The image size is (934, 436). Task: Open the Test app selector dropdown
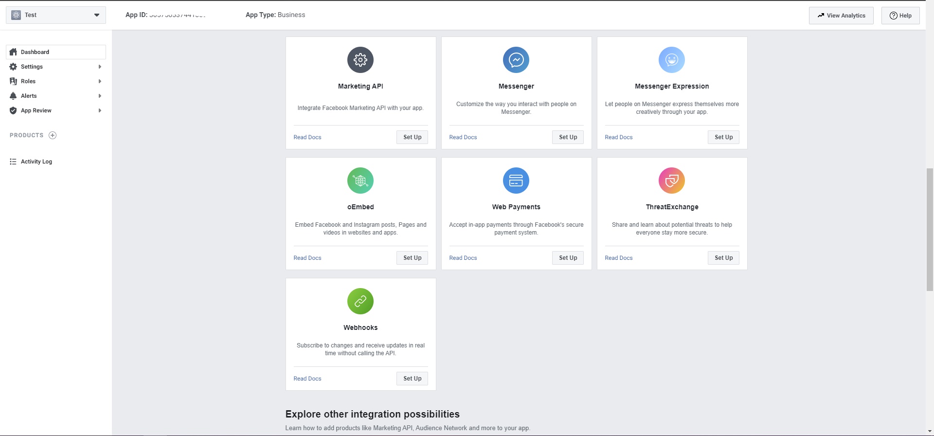coord(55,15)
